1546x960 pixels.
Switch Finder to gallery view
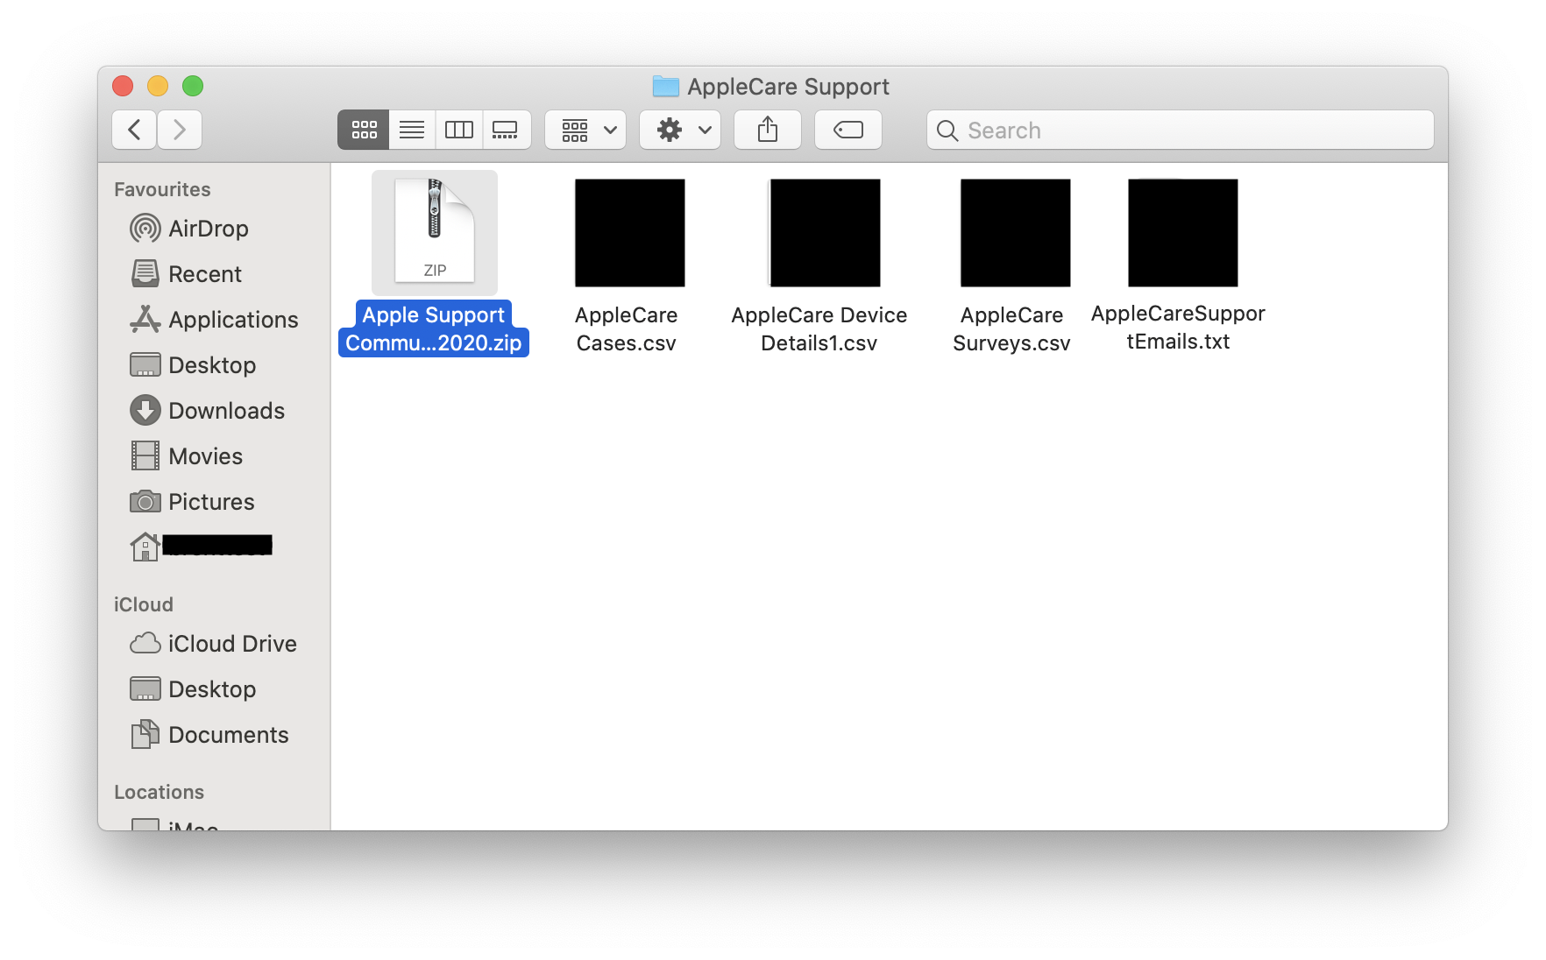[506, 131]
